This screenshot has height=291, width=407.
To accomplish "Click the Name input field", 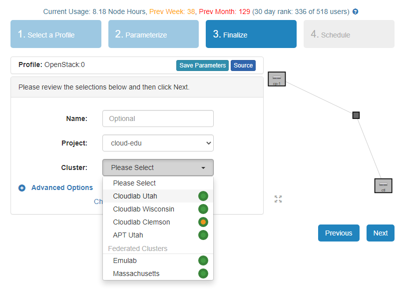I will [x=158, y=118].
